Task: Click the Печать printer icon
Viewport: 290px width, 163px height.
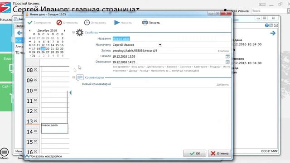Action: 145,22
